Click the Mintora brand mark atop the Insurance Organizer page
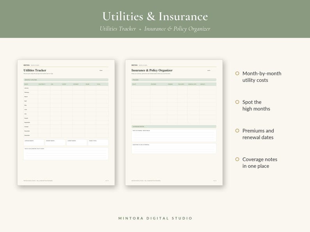310x232 pixels. 135,65
